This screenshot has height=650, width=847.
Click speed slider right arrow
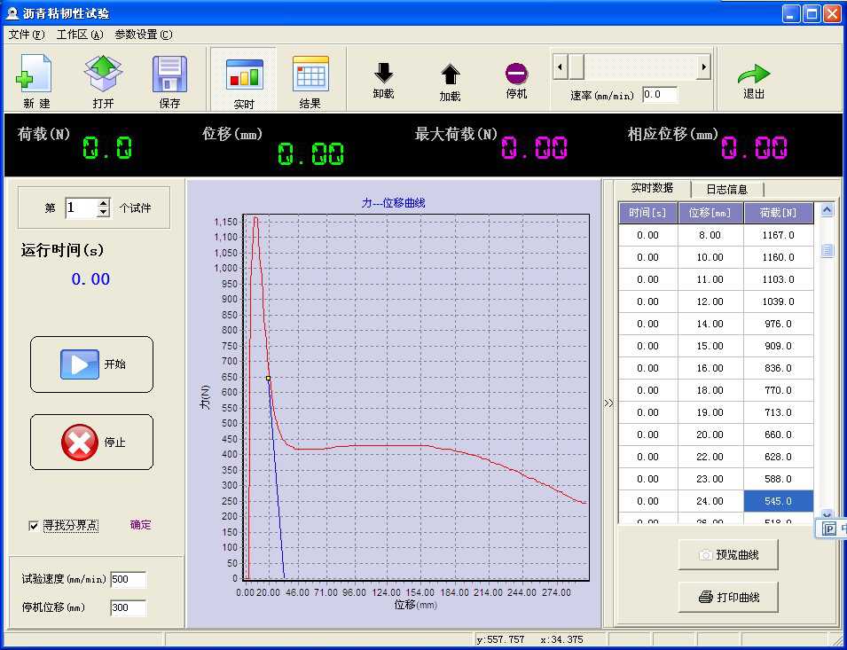703,67
